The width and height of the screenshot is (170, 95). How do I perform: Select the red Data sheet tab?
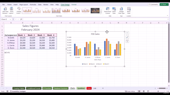(x=89, y=88)
